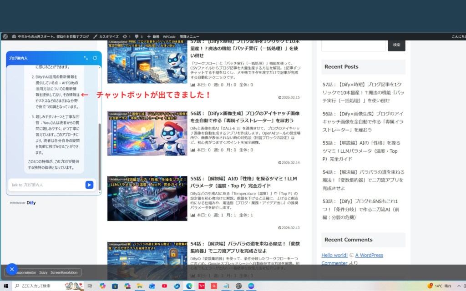Screen dimensions: 466x291
Task: Click the 検索 search button
Action: coord(396,45)
